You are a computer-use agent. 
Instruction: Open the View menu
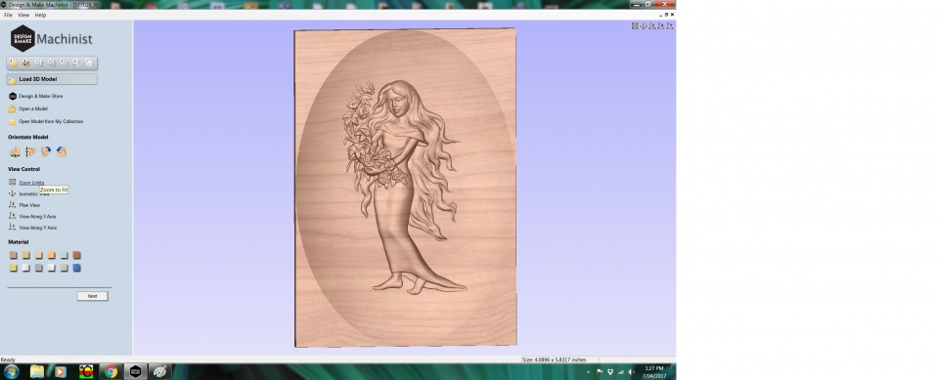coord(23,15)
